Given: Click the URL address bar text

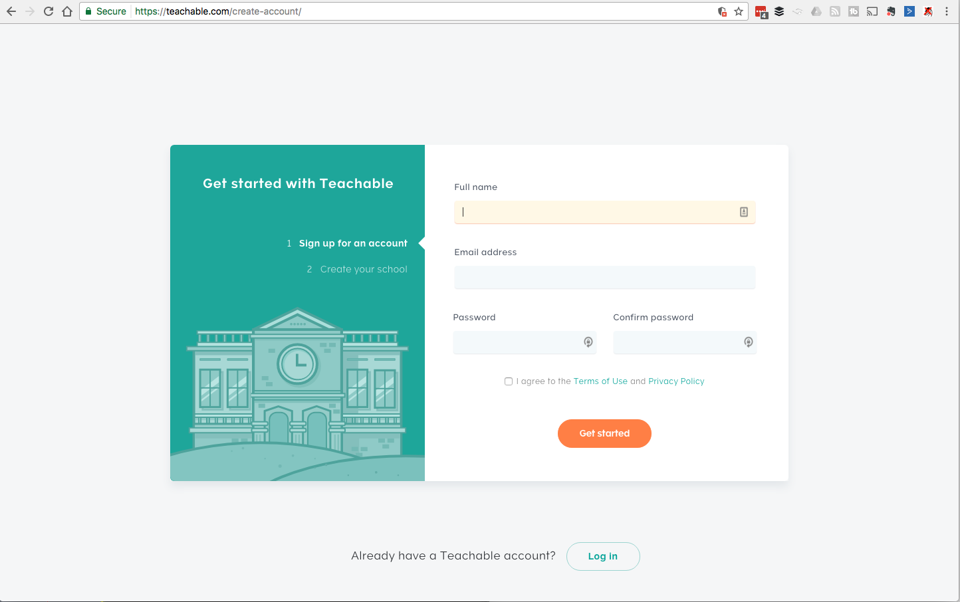Looking at the screenshot, I should point(218,11).
